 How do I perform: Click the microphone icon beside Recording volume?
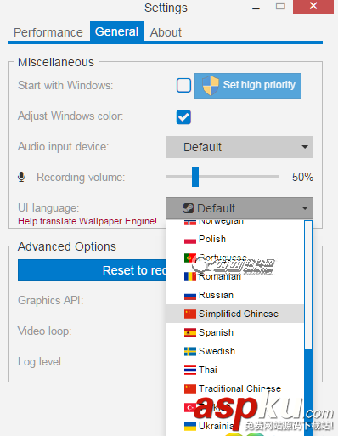point(21,177)
